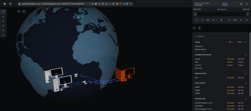Viewport: 251px width, 111px height.
Task: Click the first sidebar arrow-branch icon
Action: [x=3, y=17]
